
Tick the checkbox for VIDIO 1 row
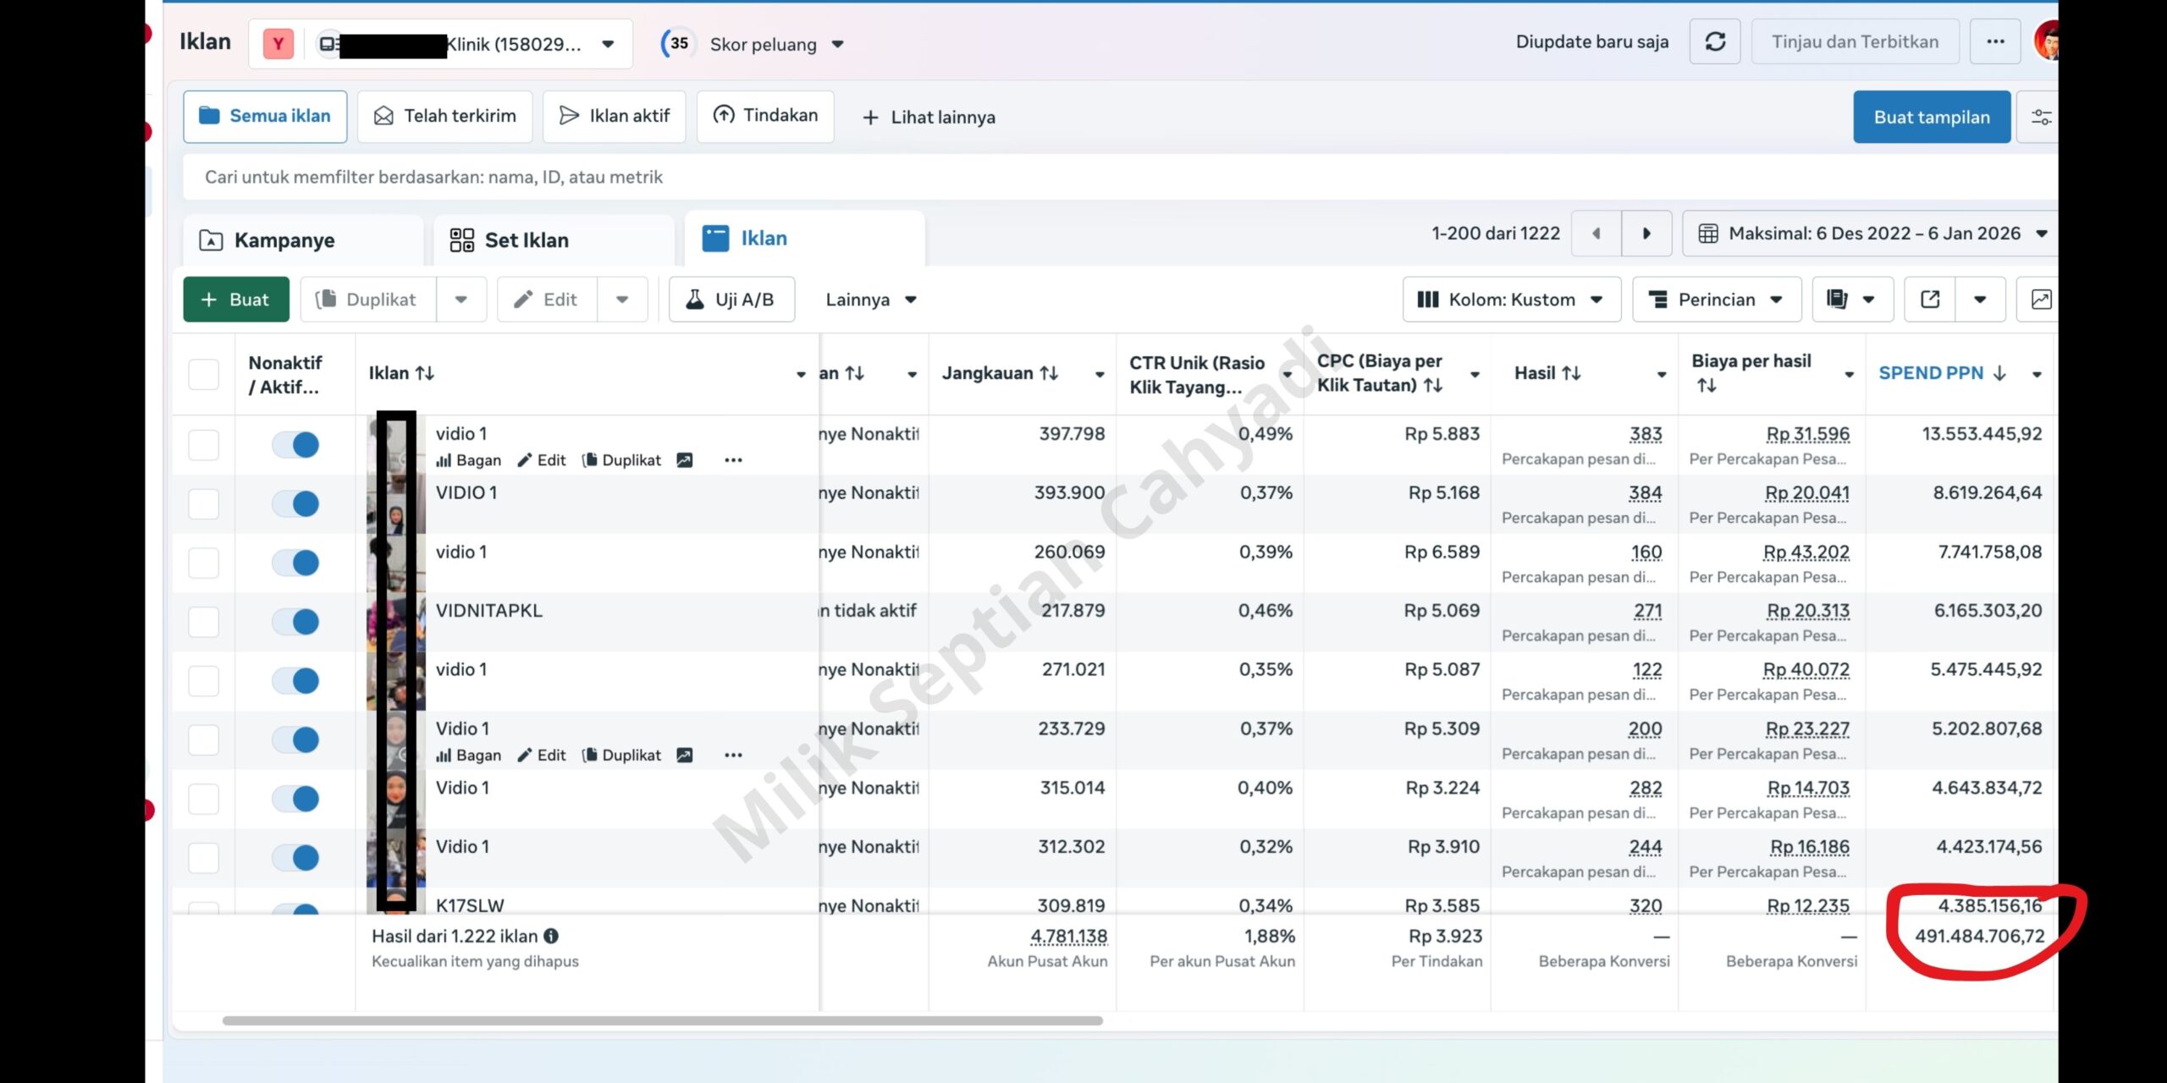203,504
